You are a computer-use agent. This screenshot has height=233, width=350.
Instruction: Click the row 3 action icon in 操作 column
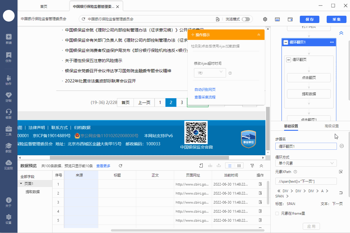coord(260,202)
